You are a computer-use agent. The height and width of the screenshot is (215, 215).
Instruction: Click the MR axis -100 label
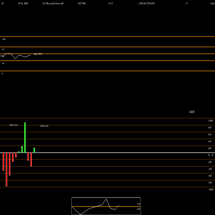pyautogui.click(x=211, y=190)
